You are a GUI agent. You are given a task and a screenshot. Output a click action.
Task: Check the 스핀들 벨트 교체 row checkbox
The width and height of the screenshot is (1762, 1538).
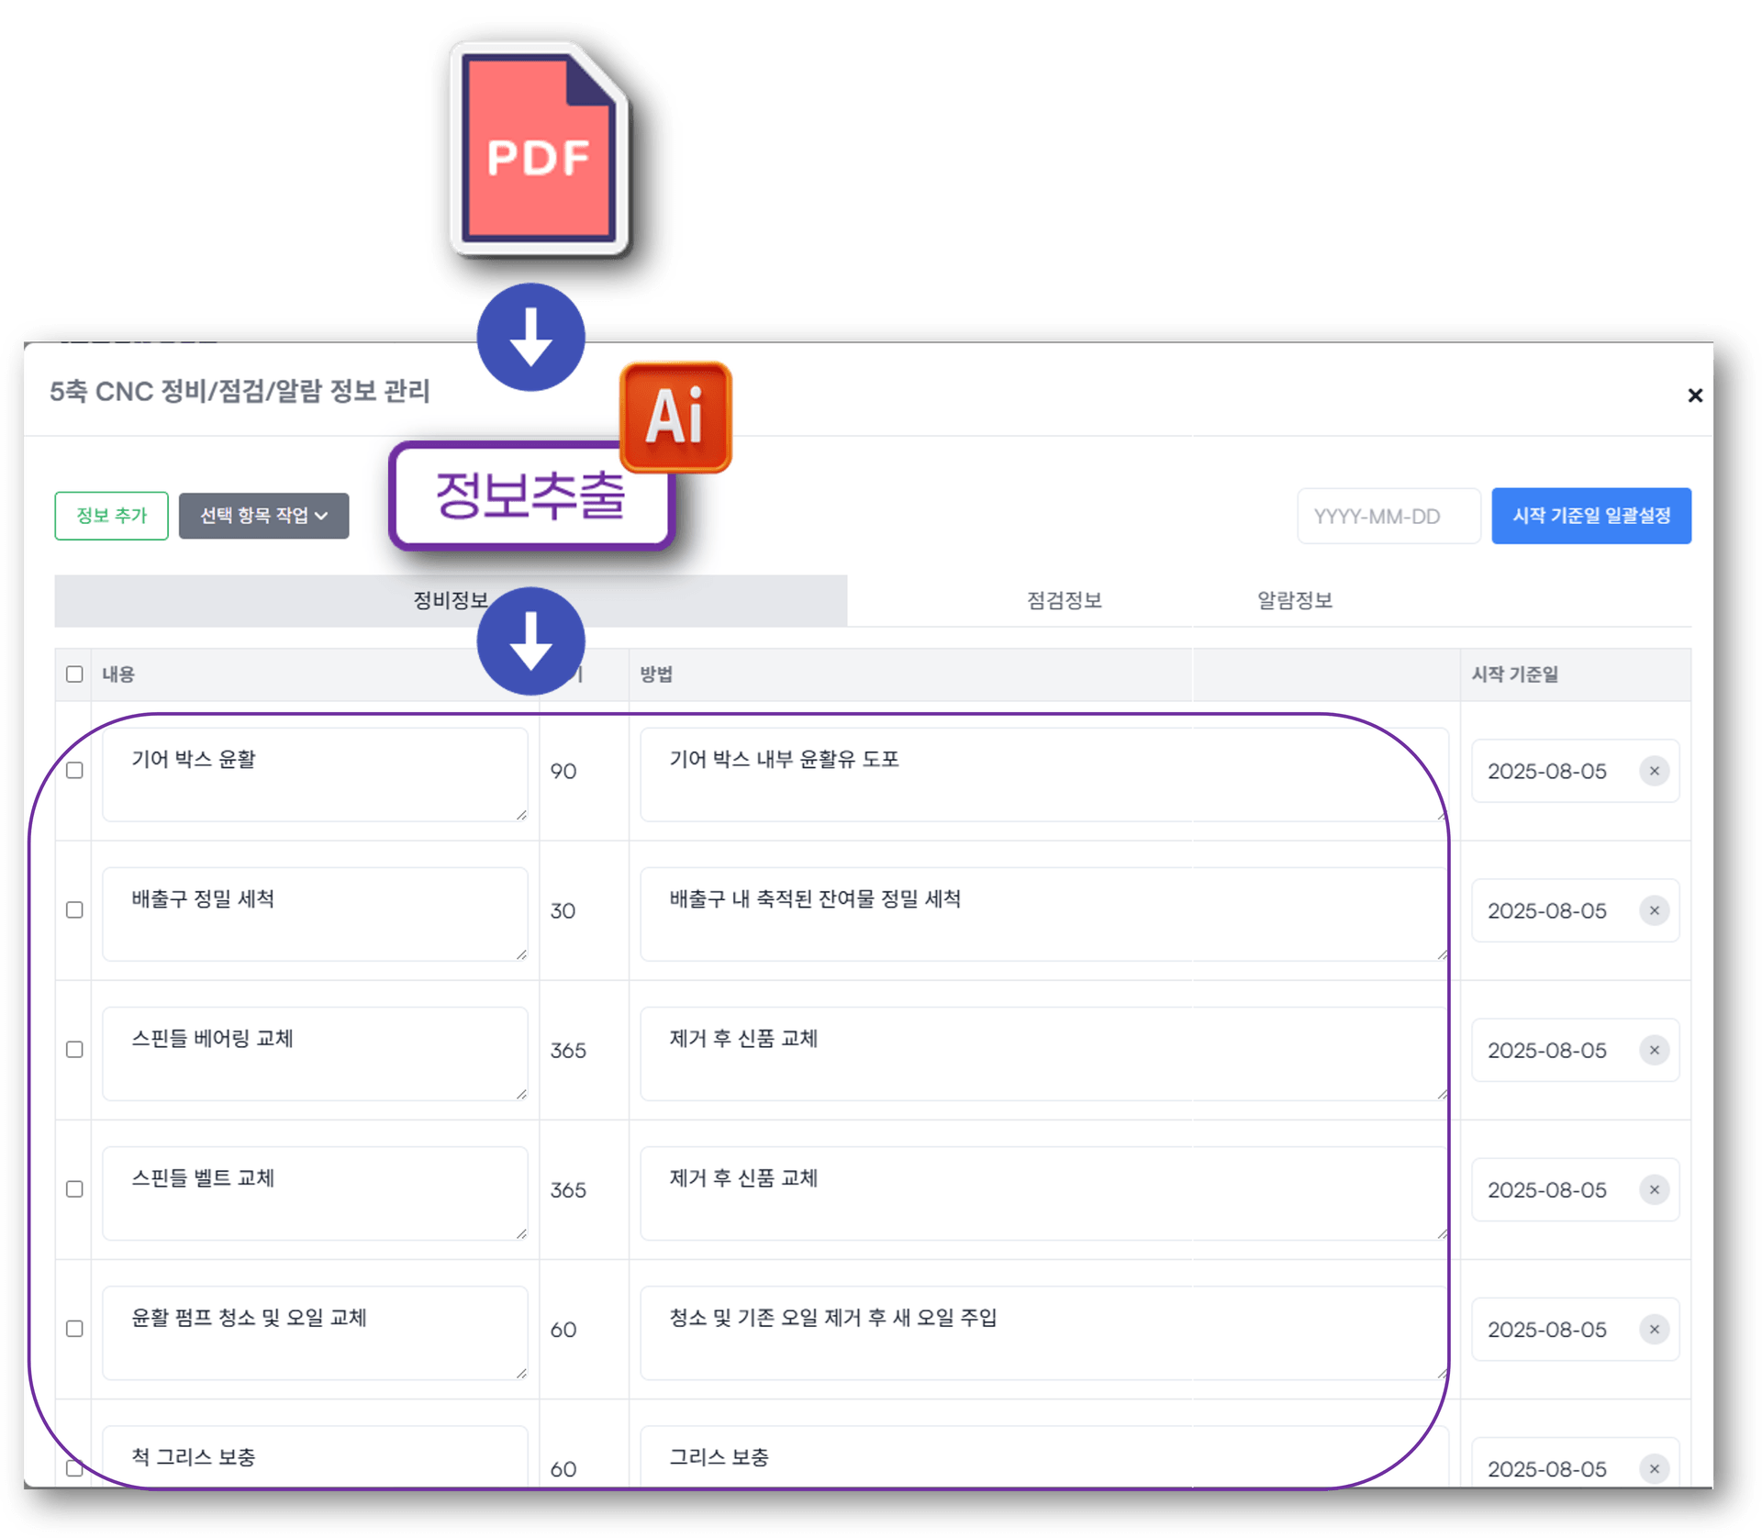coord(74,1189)
